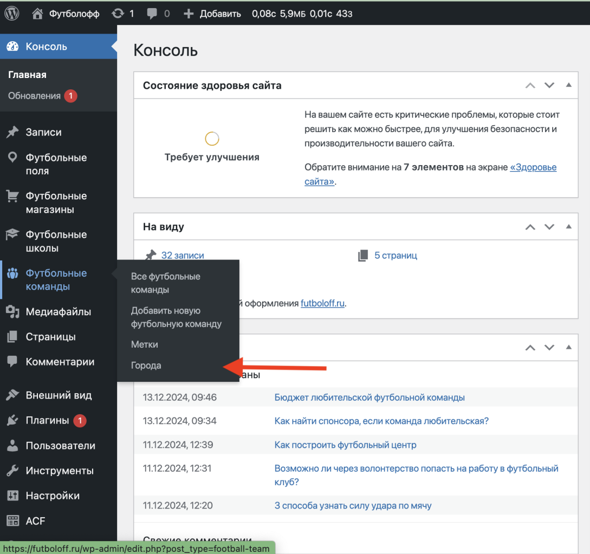Click the stacked pages icon by 5 страниц
This screenshot has width=590, height=554.
[x=363, y=256]
